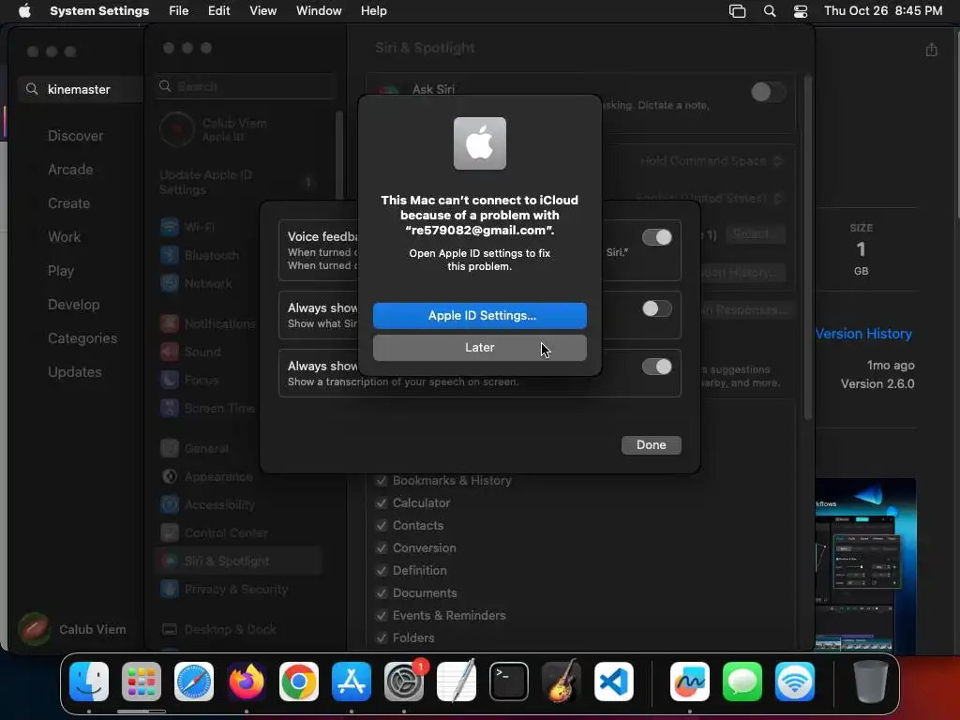This screenshot has width=960, height=720.
Task: Uncheck the Contacts checkbox
Action: point(382,525)
